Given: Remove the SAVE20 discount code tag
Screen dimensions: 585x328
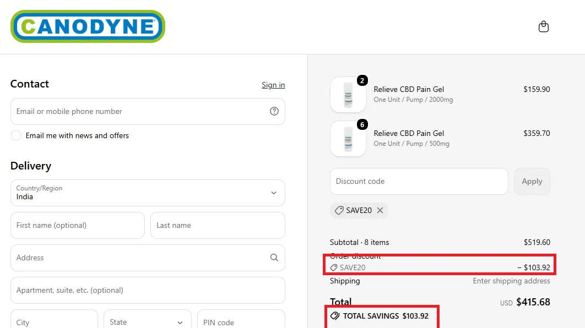Looking at the screenshot, I should (x=380, y=210).
